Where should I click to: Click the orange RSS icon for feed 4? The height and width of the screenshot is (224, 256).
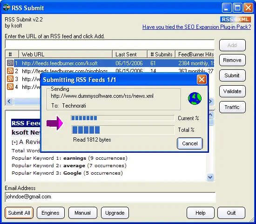pos(10,87)
